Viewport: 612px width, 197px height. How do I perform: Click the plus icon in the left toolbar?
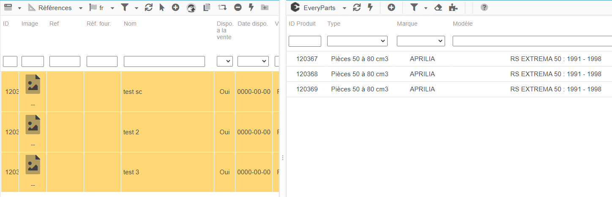175,7
